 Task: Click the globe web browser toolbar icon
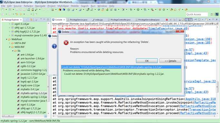tap(99, 10)
